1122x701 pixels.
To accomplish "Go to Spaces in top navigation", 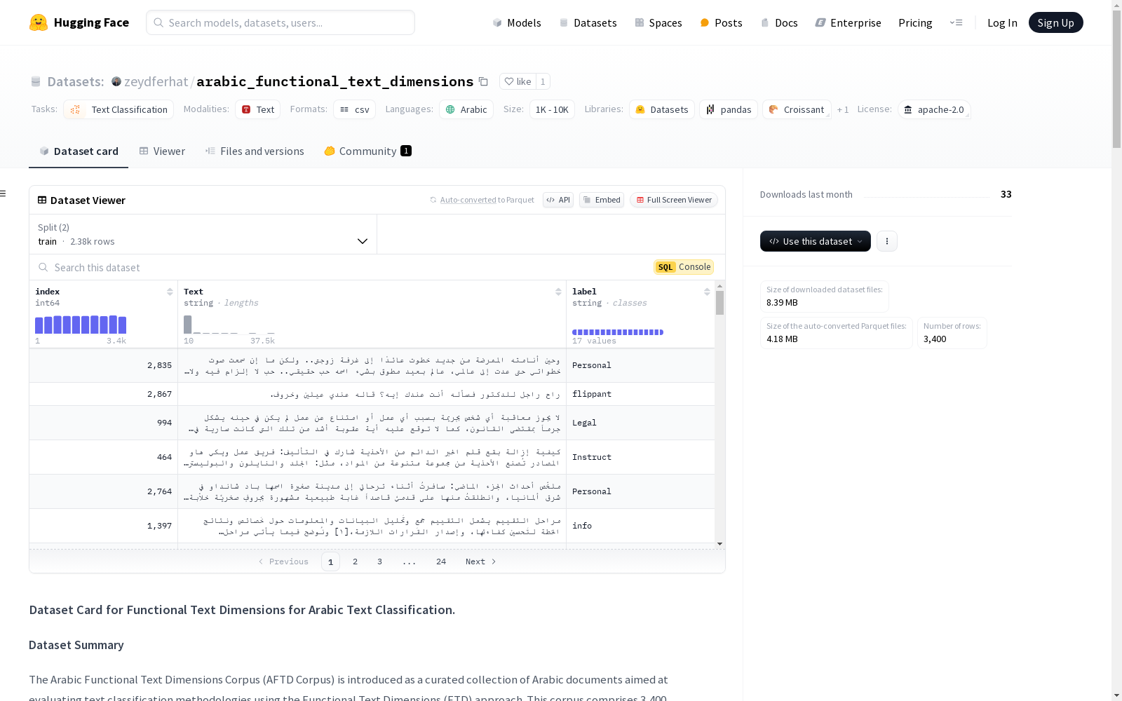I will [x=658, y=22].
